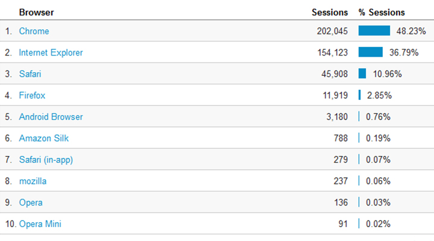Open the mozilla browser link
This screenshot has width=434, height=241.
[33, 181]
